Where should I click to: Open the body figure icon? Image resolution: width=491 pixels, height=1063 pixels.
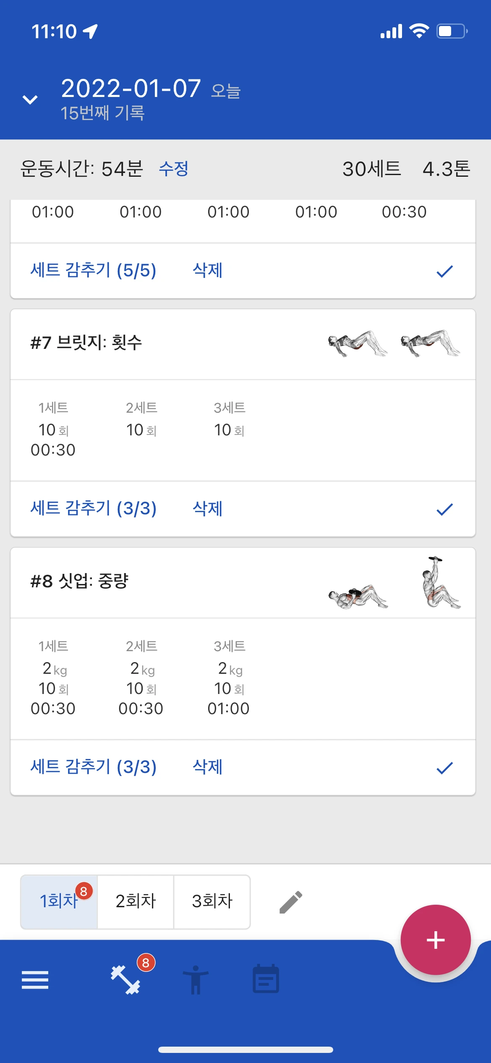coord(196,980)
